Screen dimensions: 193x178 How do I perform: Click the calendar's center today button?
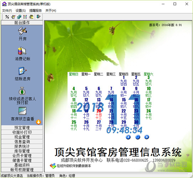pyautogui.click(x=137, y=137)
